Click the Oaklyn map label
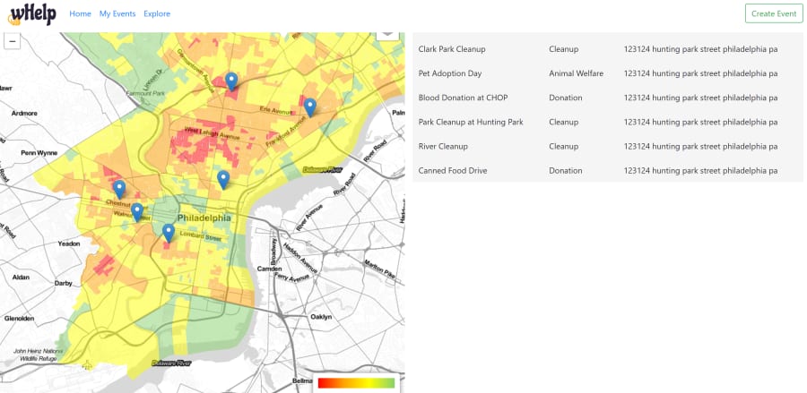807x393 pixels. coord(321,317)
